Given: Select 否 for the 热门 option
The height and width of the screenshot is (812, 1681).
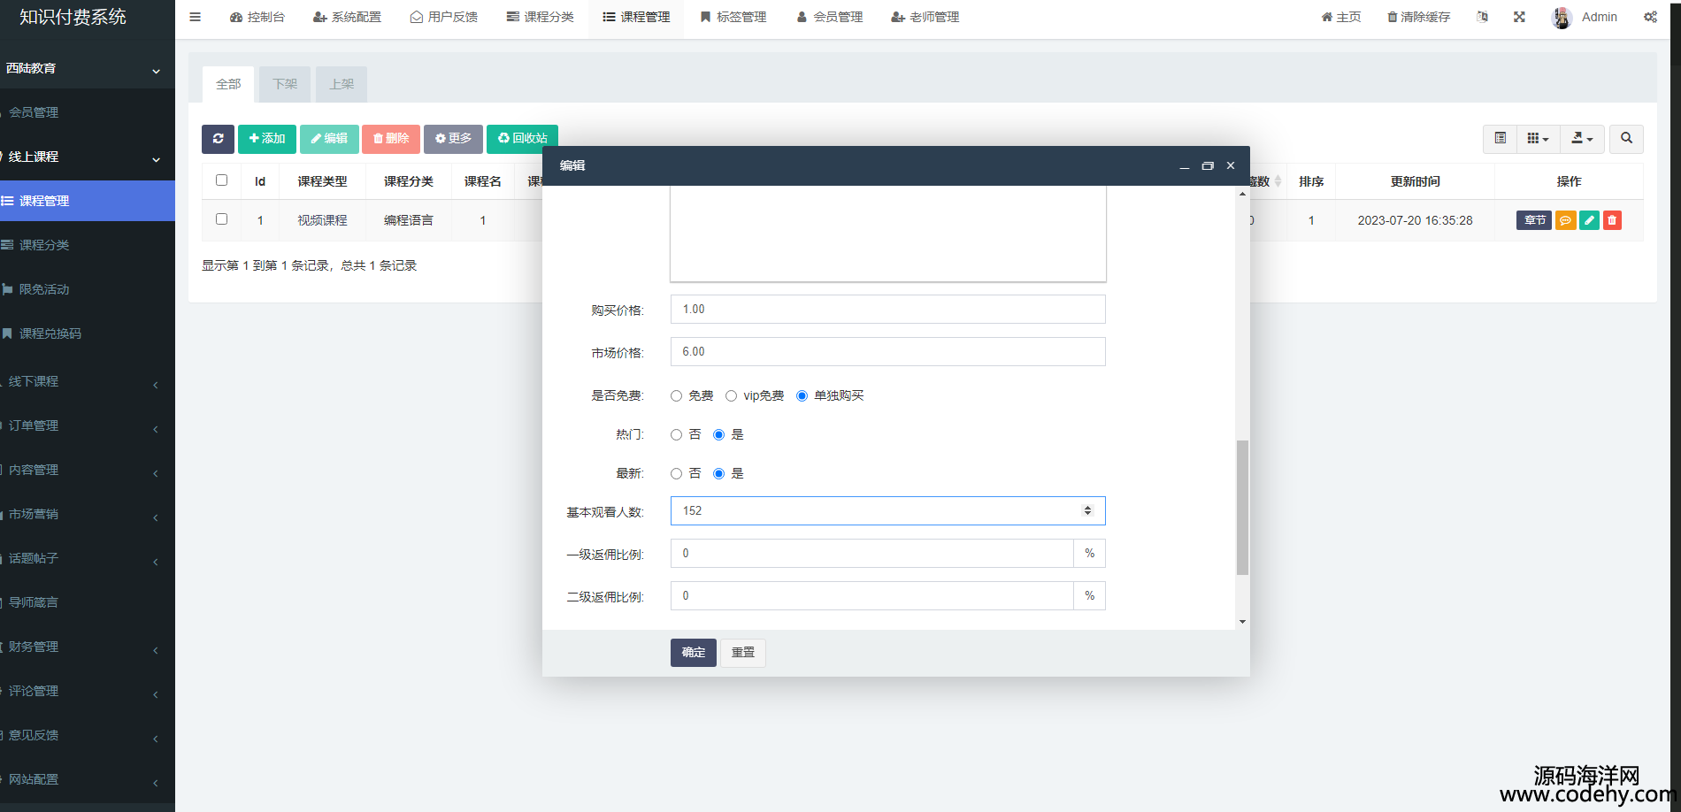Looking at the screenshot, I should coord(677,435).
